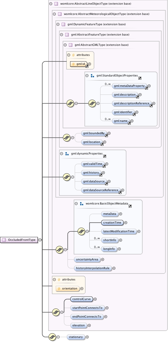168x342 pixels.
Task: Follow reference arrow on gml:id
Action: point(87,66)
